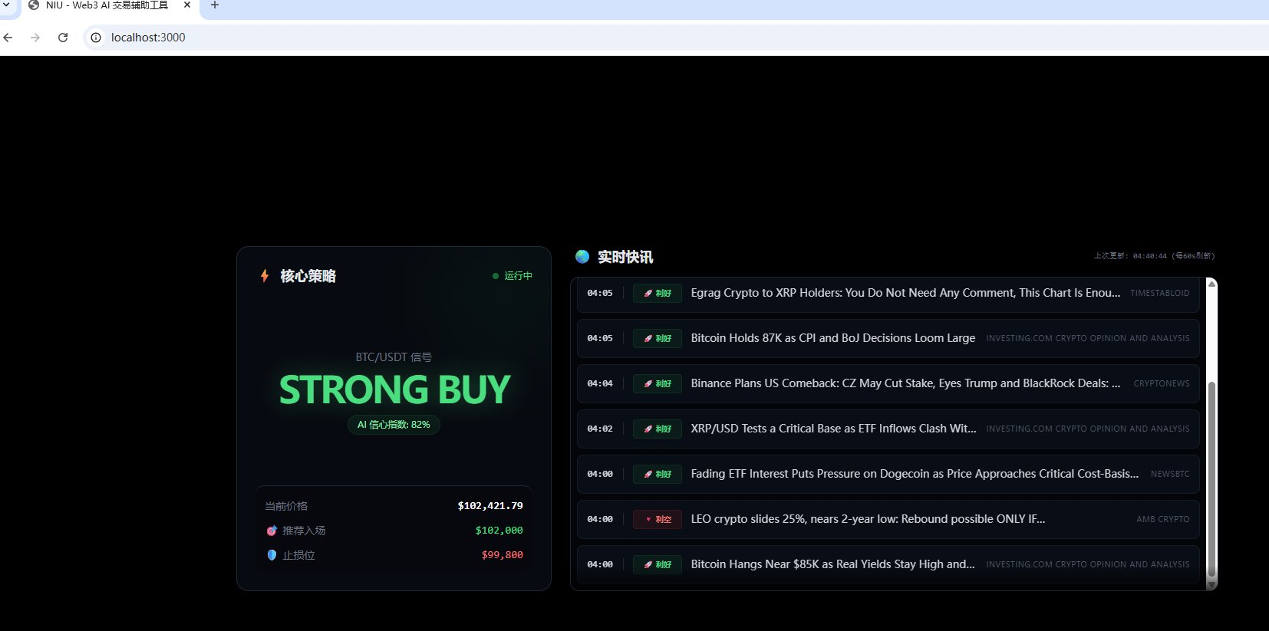
Task: Click the AI 信心指数 82% badge
Action: [394, 425]
